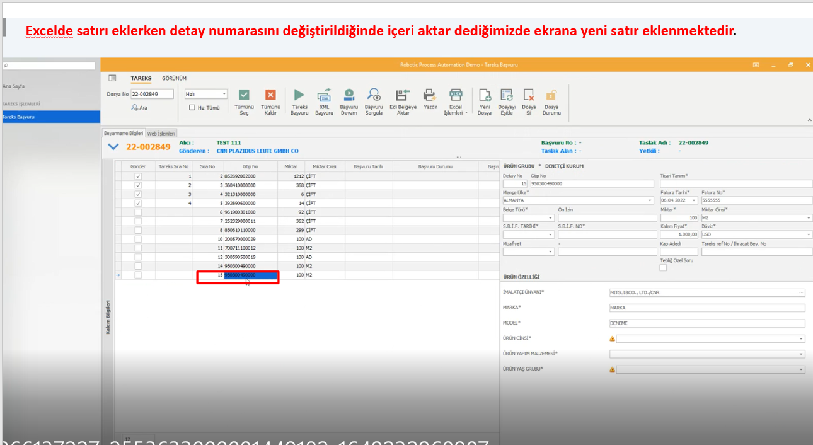Sort by the Başvuru Durumu column header
The image size is (813, 445).
click(435, 166)
